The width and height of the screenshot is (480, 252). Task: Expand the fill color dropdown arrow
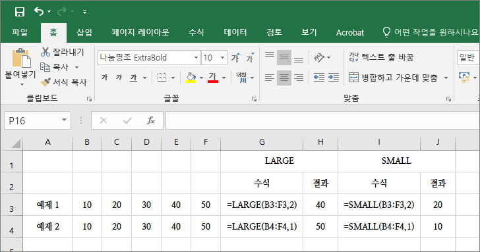202,78
